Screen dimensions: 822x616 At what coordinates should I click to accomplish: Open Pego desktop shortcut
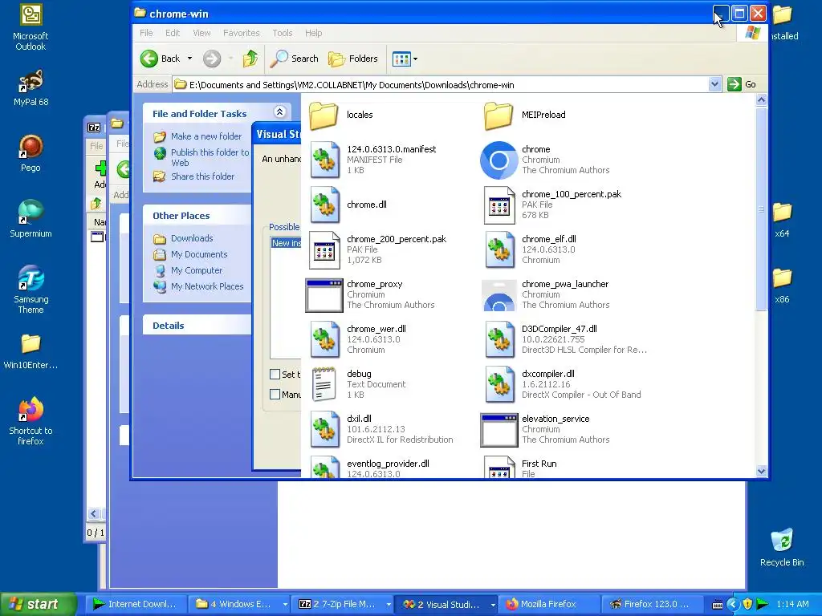click(x=31, y=153)
